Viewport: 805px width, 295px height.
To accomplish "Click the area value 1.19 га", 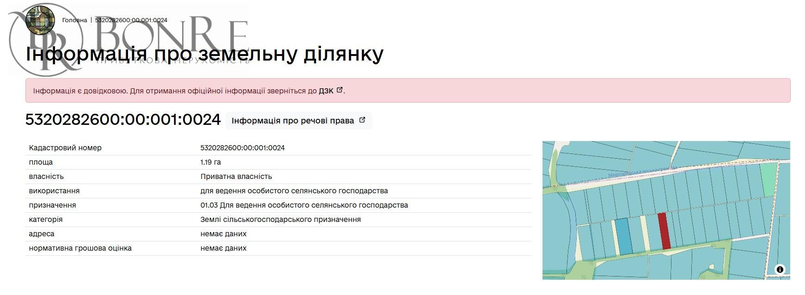I will [x=211, y=162].
